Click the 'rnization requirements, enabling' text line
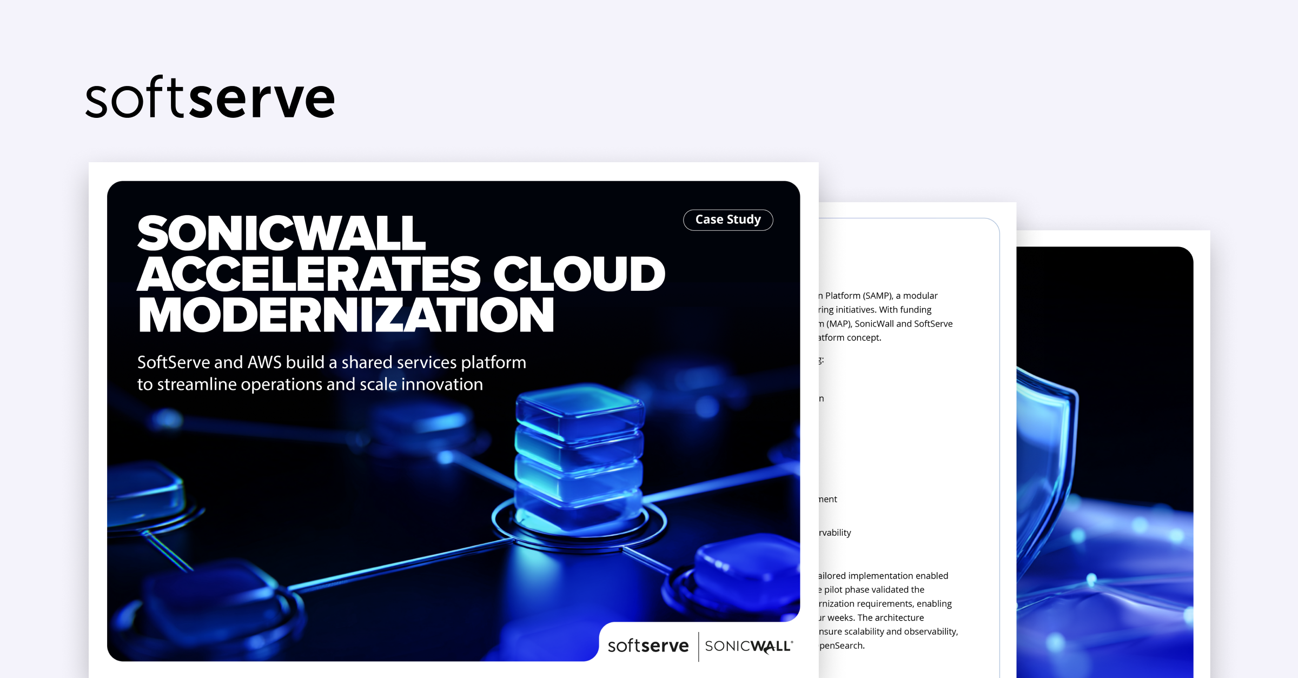The width and height of the screenshot is (1298, 678). point(885,603)
